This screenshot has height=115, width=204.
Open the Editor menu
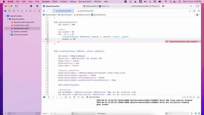[55, 2]
